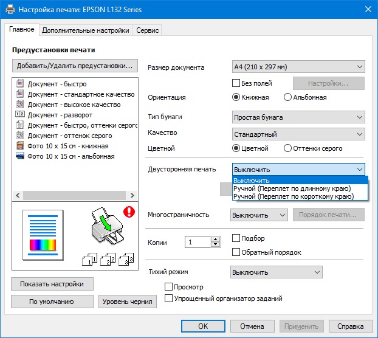The image size is (378, 338).
Task: Choose 'Ручной (Переплет по короткому краю)'
Action: [300, 196]
